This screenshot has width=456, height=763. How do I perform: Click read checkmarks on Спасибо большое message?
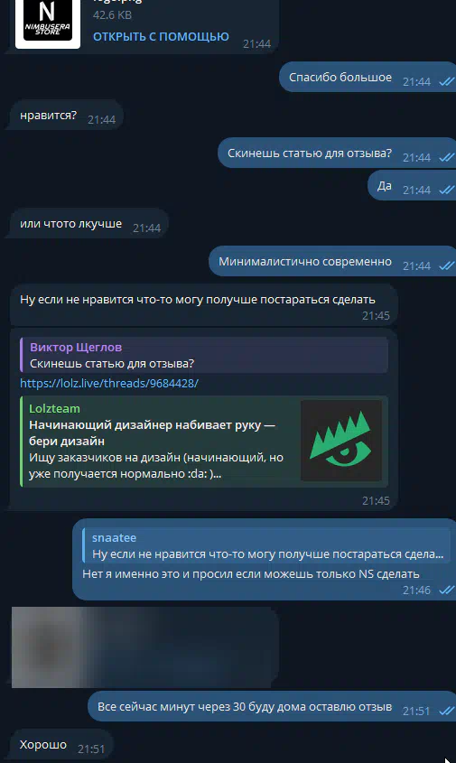point(446,82)
